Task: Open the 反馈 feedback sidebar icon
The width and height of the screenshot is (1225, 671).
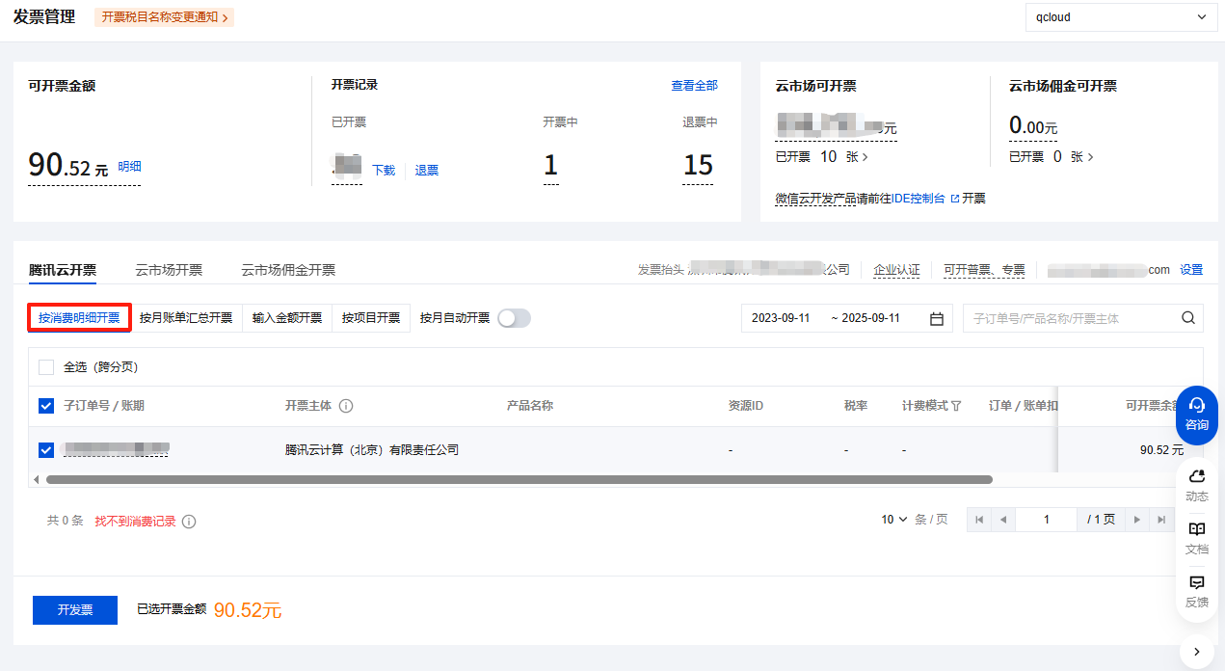Action: 1196,591
